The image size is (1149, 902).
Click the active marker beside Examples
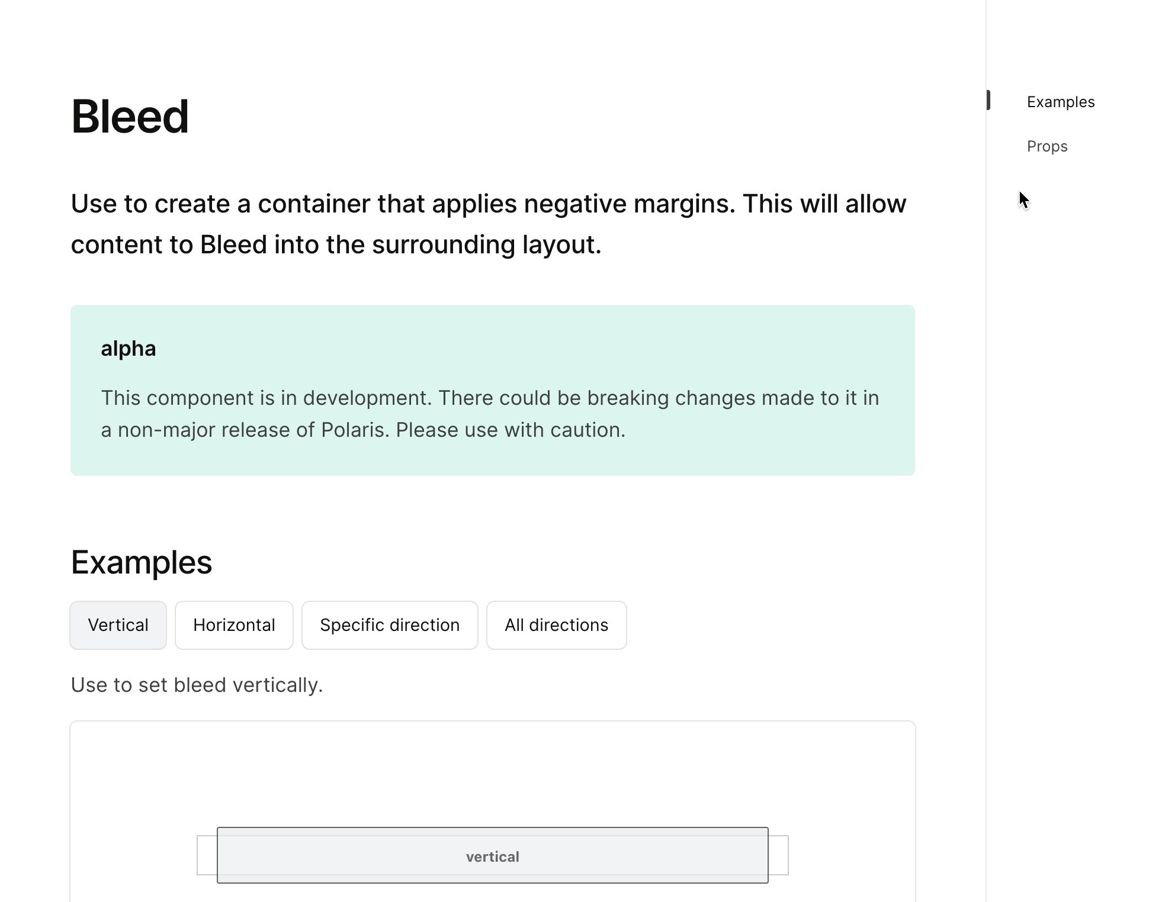click(x=988, y=100)
